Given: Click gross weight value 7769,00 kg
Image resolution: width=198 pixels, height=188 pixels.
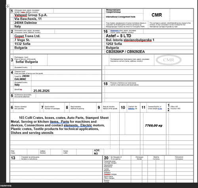Looking at the screenshot, I should tap(154, 126).
